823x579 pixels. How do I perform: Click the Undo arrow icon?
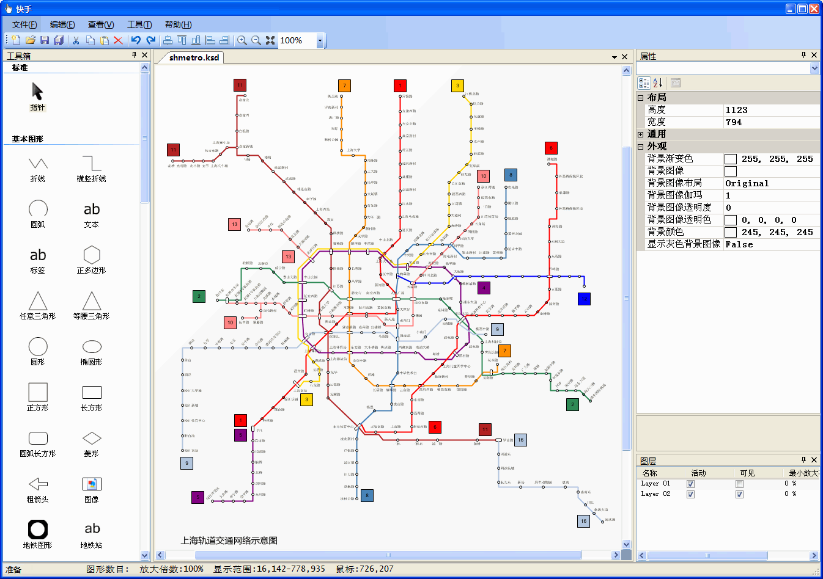(x=136, y=40)
